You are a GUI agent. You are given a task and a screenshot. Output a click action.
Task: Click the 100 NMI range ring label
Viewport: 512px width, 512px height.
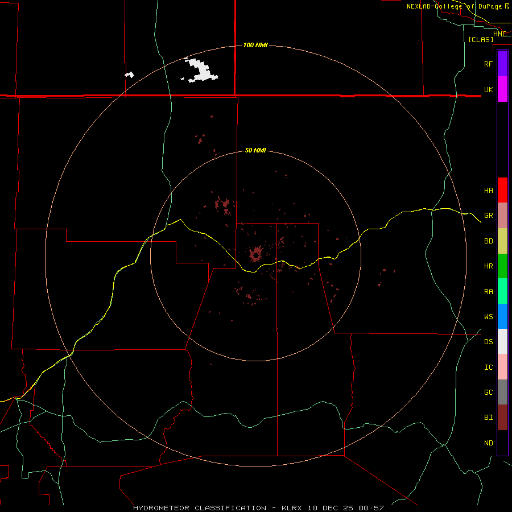tap(255, 45)
